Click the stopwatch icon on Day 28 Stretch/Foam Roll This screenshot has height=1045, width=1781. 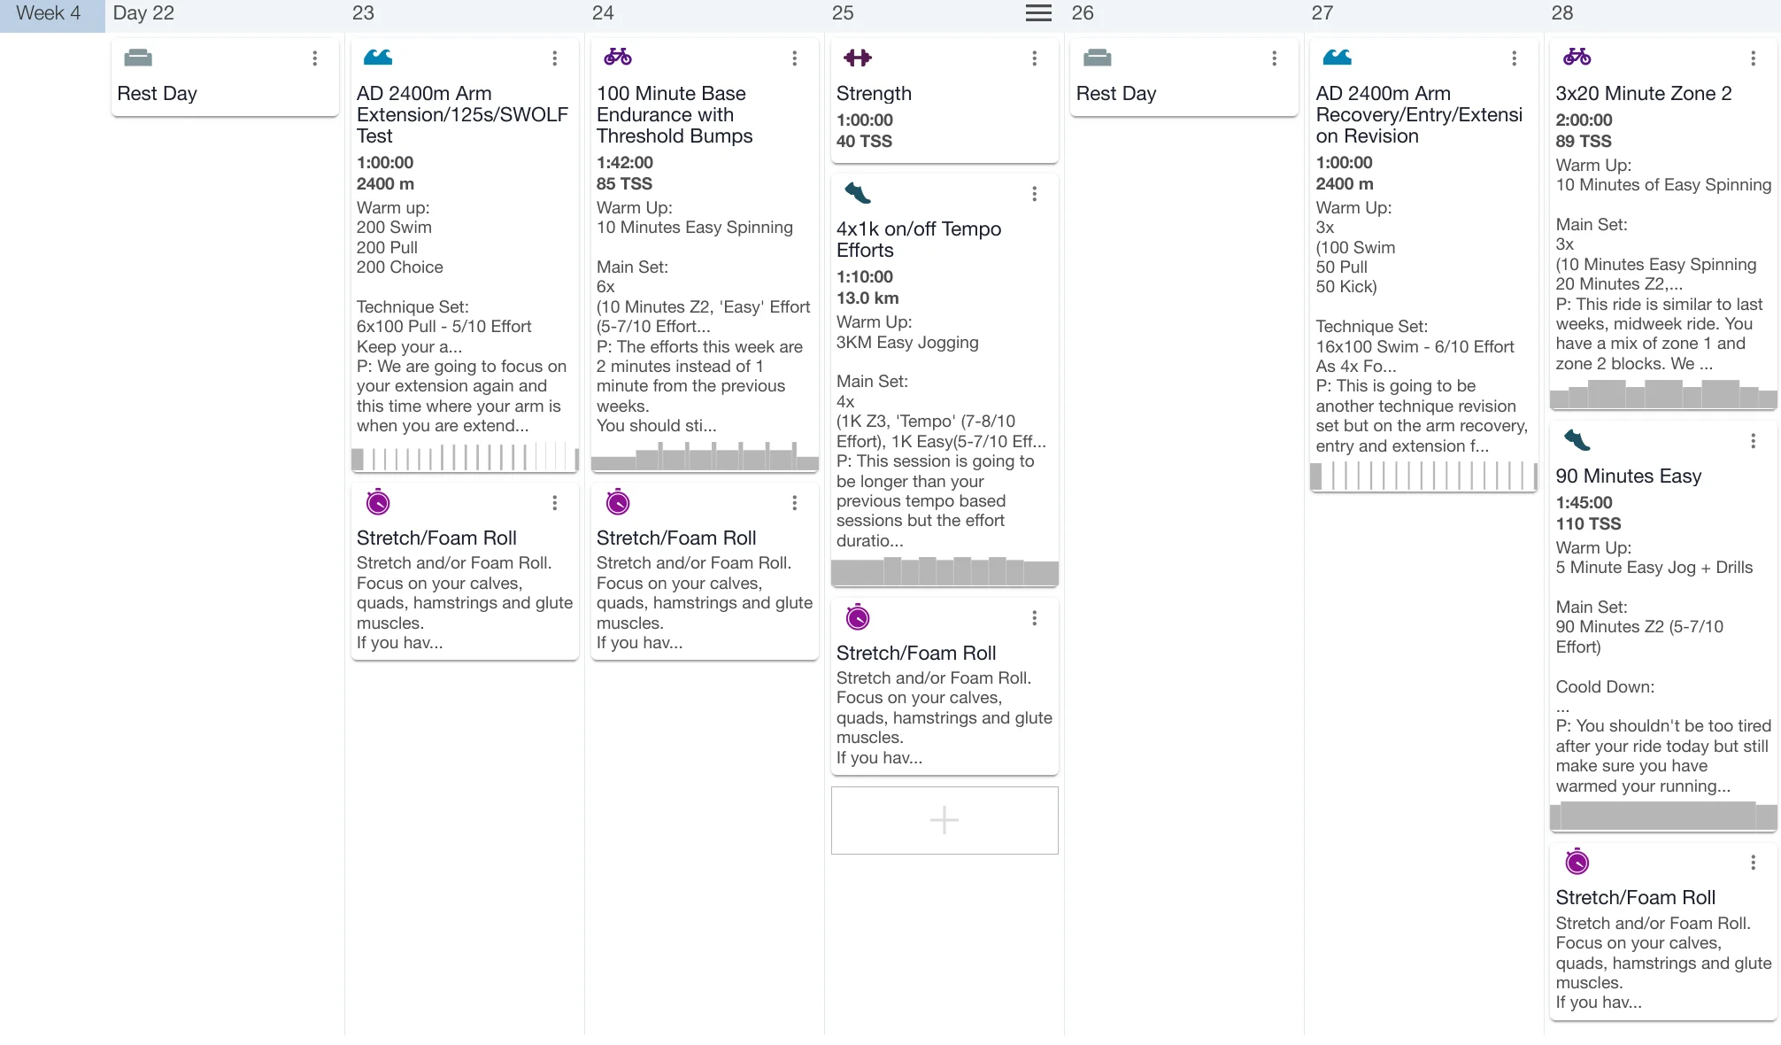coord(1577,862)
